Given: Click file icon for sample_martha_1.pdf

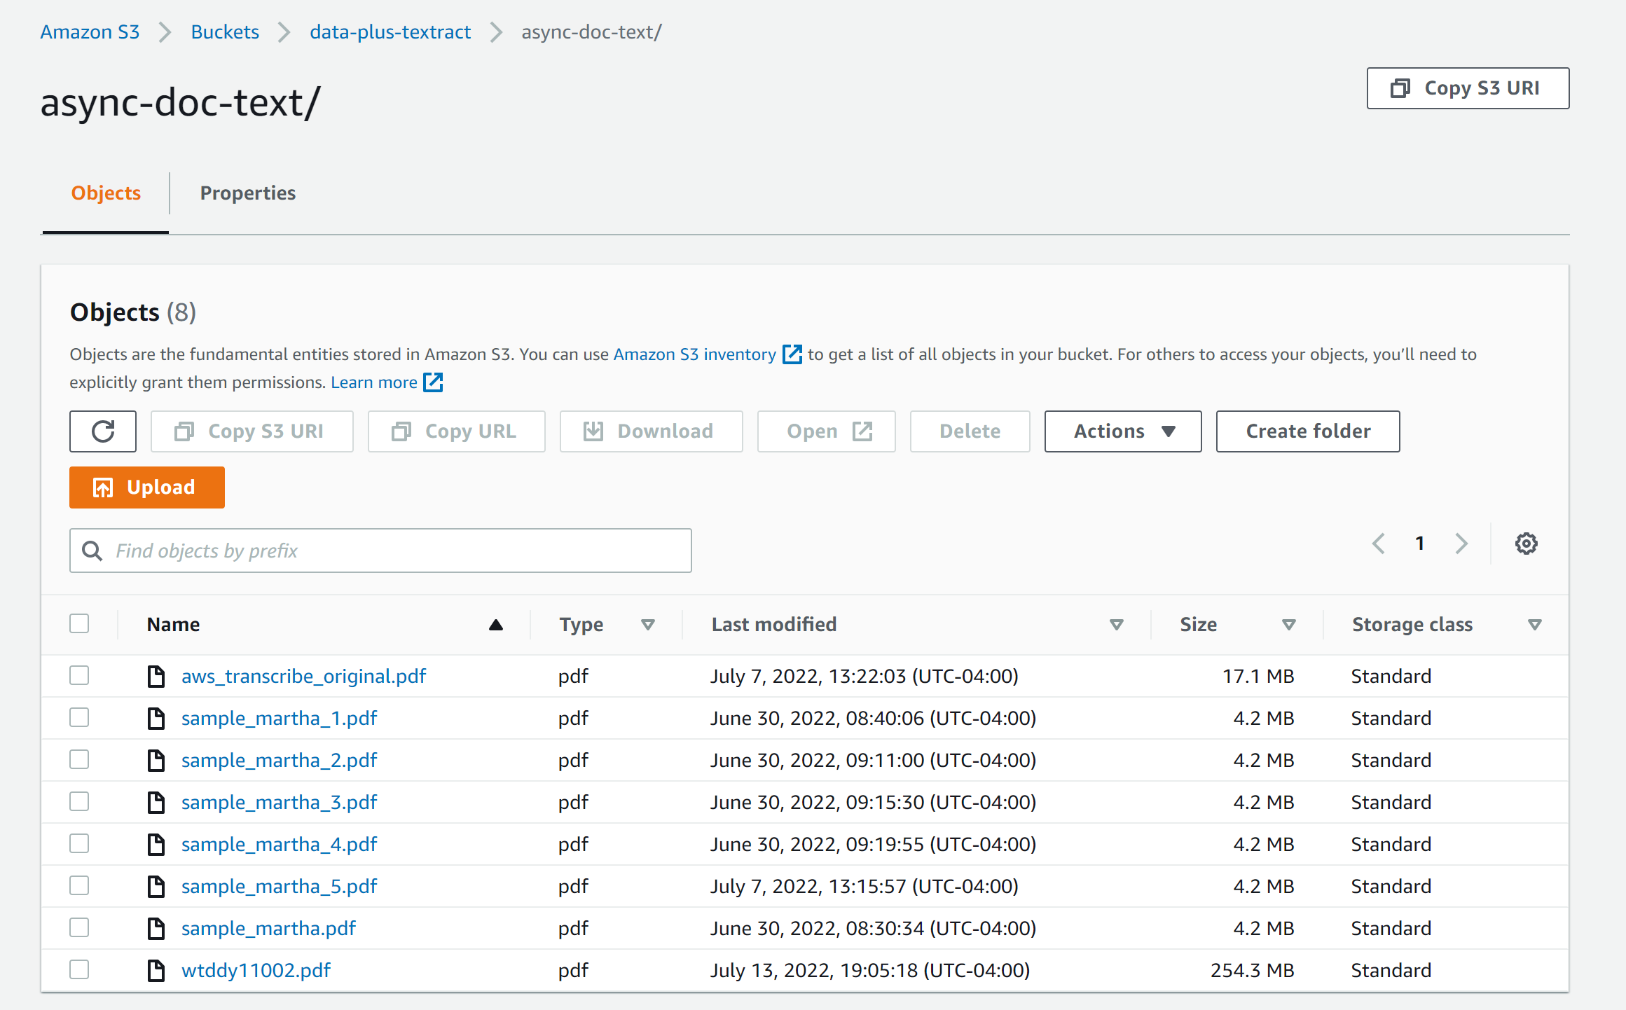Looking at the screenshot, I should [x=156, y=718].
